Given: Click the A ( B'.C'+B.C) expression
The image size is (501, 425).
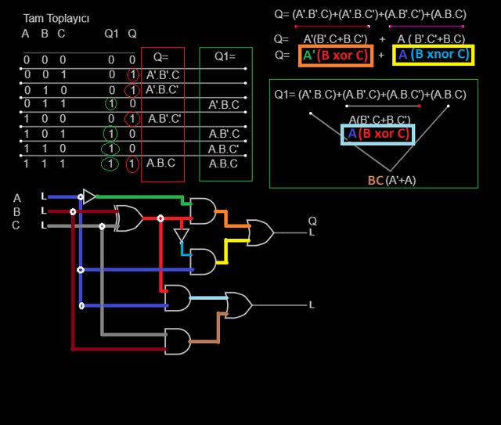Looking at the screenshot, I should [x=431, y=39].
